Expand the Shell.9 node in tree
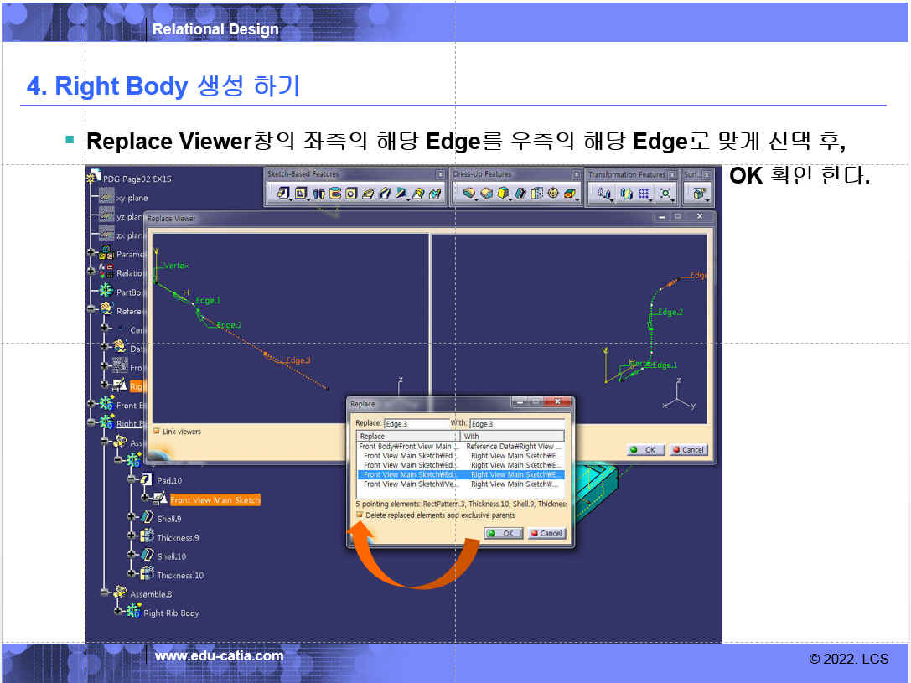 [x=132, y=518]
